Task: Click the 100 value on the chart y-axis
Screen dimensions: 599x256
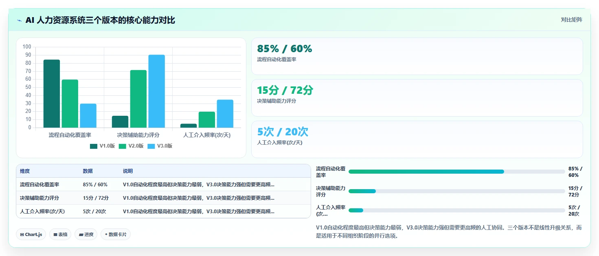Action: coord(27,47)
